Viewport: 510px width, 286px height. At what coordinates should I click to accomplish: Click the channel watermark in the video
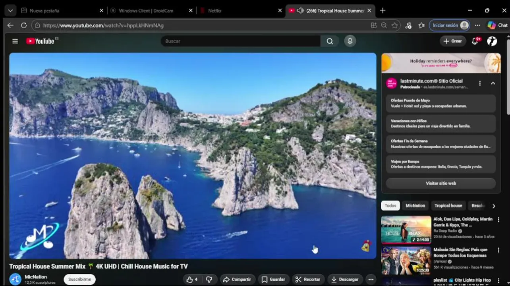pyautogui.click(x=365, y=246)
